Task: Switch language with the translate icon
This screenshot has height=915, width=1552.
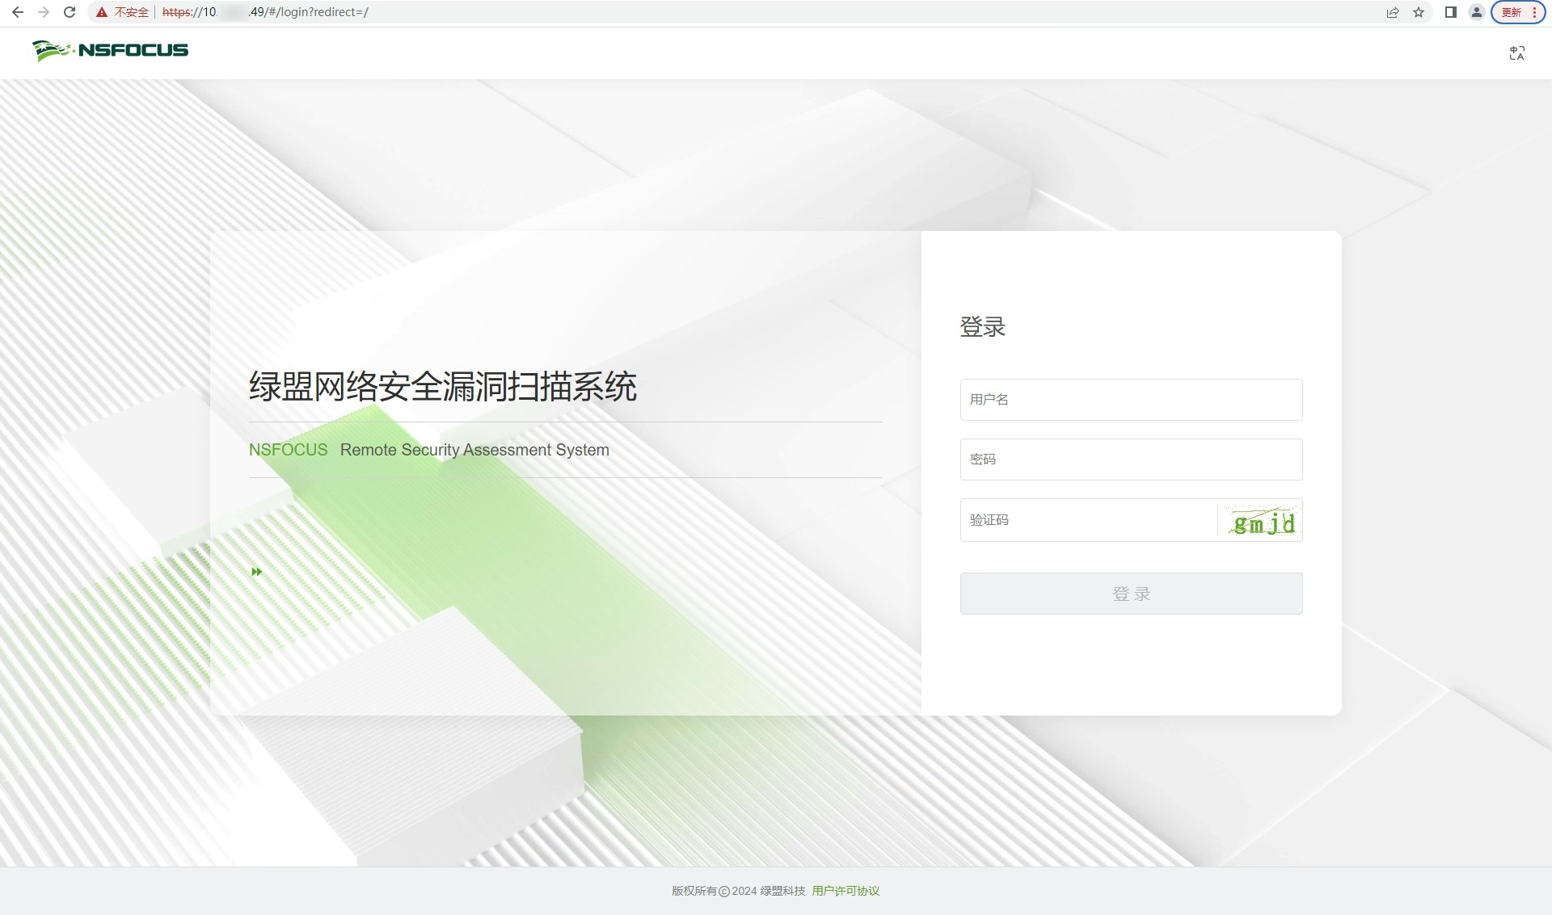Action: tap(1517, 53)
